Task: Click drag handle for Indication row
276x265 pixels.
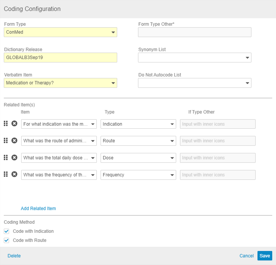Action: point(6,124)
